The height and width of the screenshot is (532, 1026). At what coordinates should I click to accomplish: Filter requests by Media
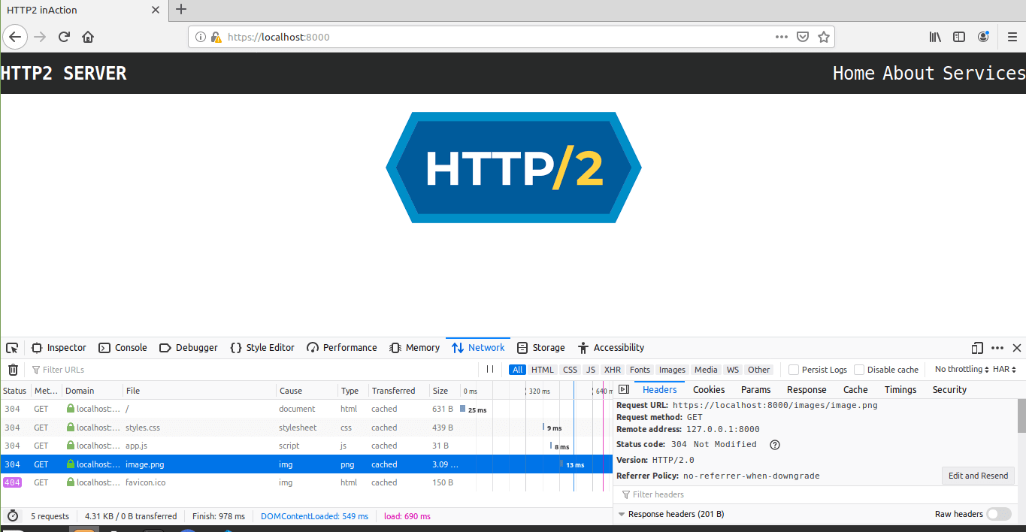point(706,370)
